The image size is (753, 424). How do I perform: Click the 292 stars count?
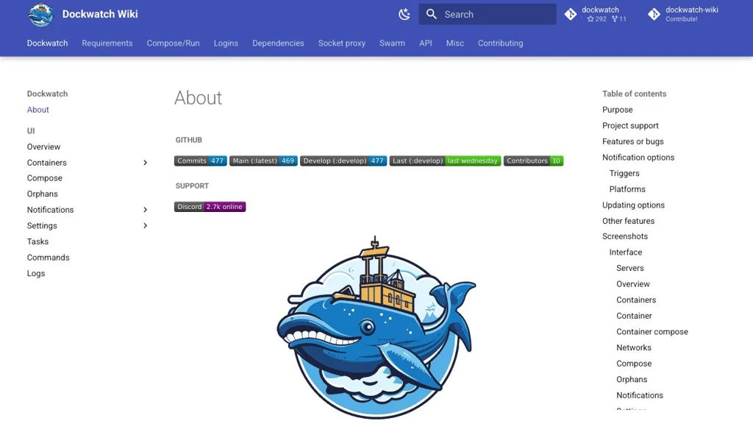(x=597, y=19)
